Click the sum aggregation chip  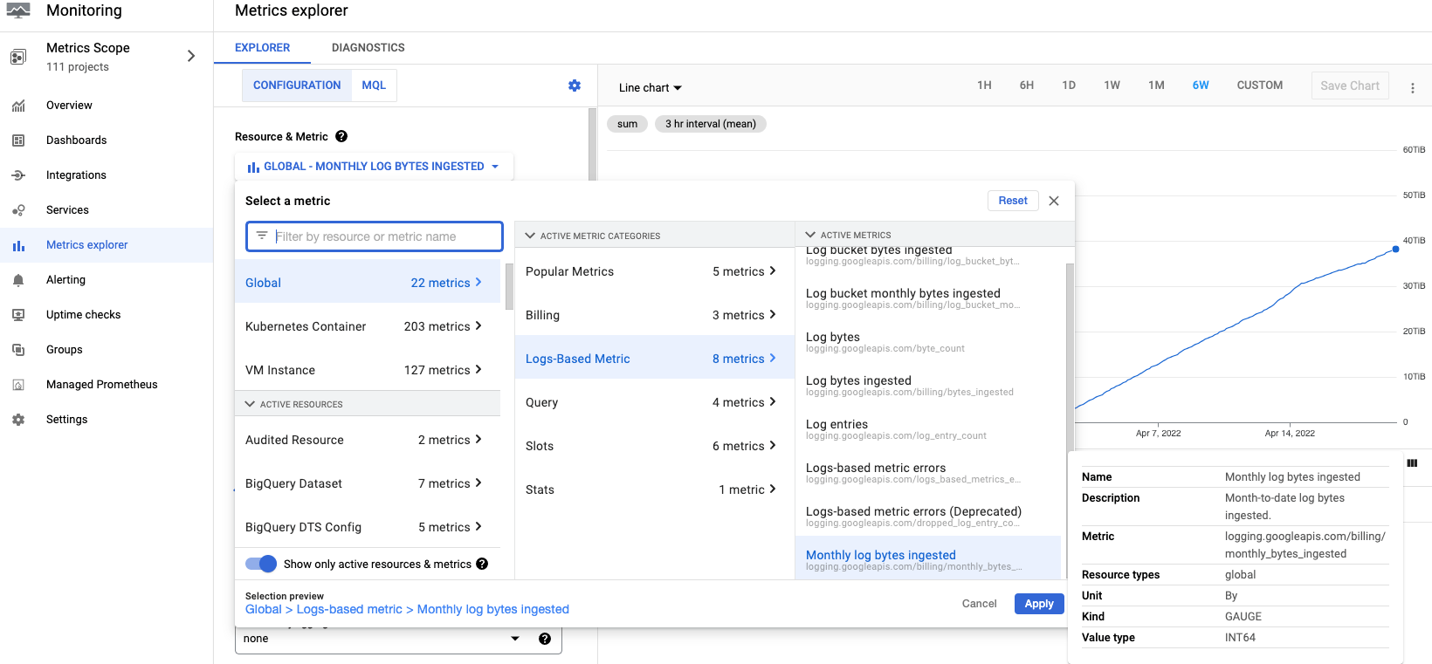[x=627, y=124]
